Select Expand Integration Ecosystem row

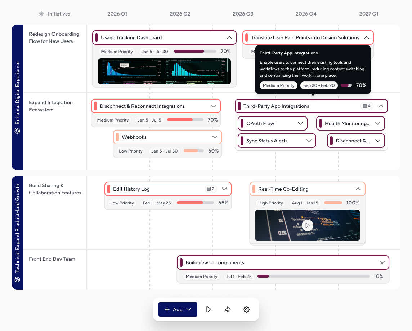pyautogui.click(x=51, y=106)
